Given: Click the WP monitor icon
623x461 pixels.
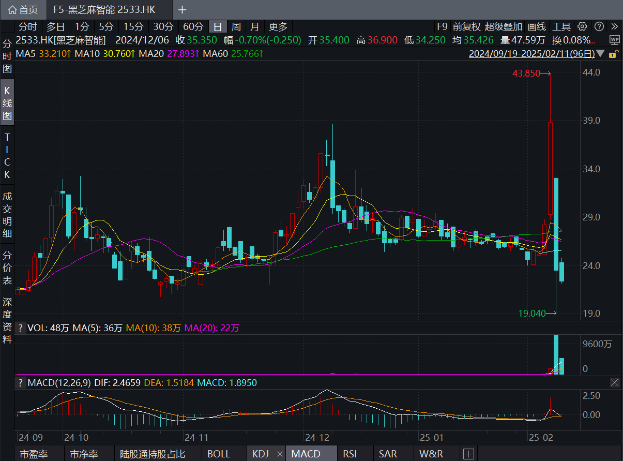Looking at the screenshot, I should point(614,40).
